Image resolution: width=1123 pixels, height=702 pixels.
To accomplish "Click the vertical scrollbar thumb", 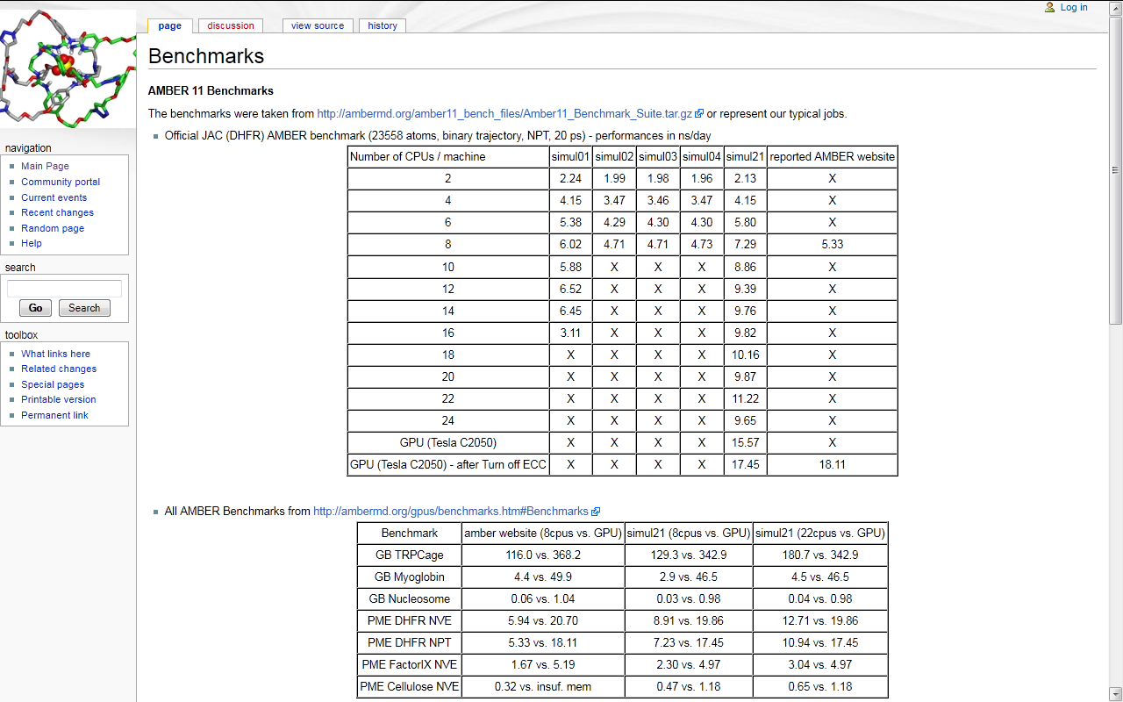I will 1116,169.
